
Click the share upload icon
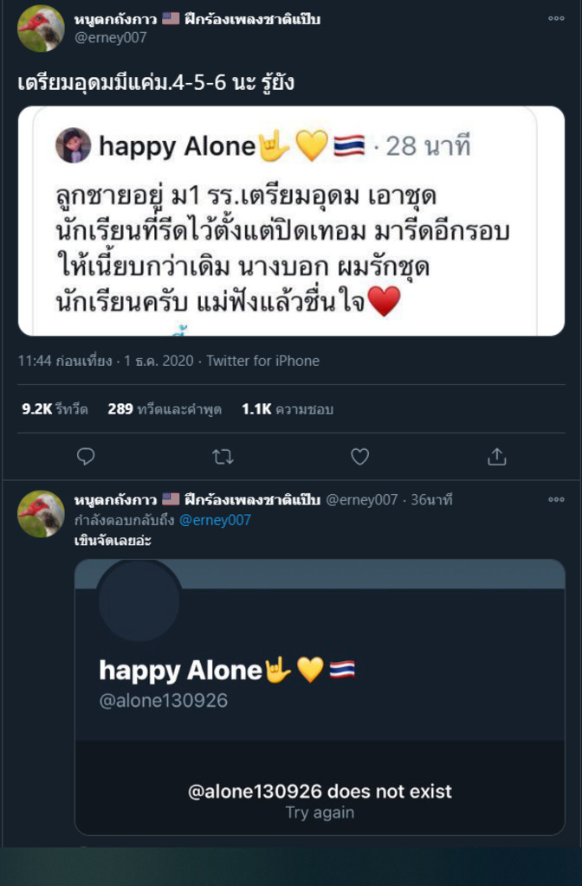click(496, 457)
